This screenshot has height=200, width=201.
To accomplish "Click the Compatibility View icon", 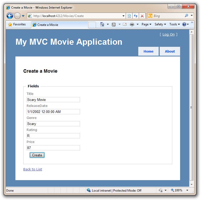I will tap(129, 16).
